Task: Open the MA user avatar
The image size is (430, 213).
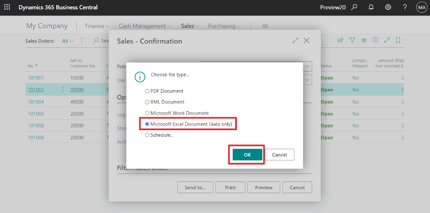Action: (421, 7)
